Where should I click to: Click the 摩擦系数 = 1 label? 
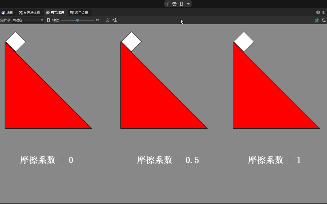click(274, 160)
